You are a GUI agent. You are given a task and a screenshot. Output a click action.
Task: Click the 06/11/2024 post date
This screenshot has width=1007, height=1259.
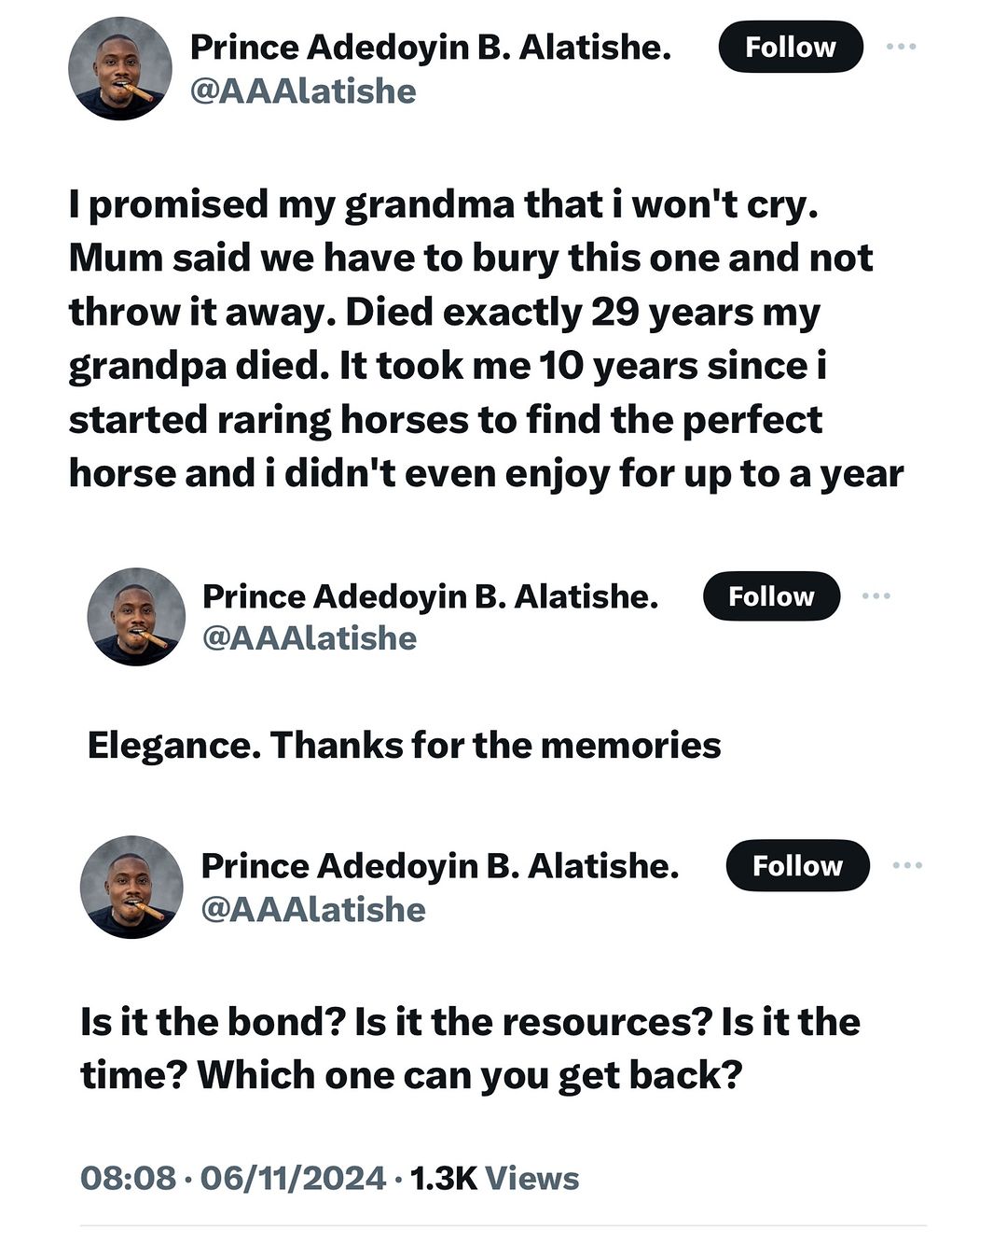pos(293,1178)
